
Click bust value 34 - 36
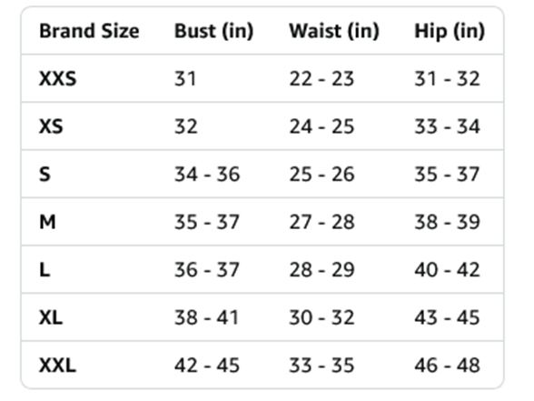[207, 175]
